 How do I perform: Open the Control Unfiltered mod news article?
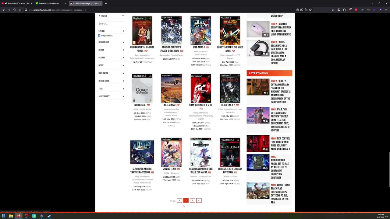(x=280, y=144)
